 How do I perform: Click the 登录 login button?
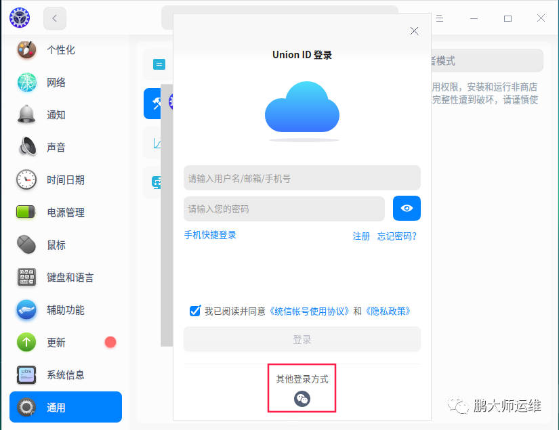[x=302, y=339]
